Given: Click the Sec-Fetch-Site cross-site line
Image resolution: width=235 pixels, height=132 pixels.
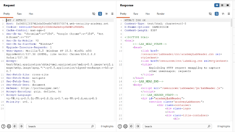Looking at the screenshot, I should pos(27,75).
